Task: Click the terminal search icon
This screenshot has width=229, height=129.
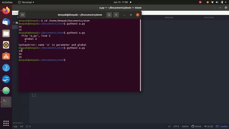Action: (109, 15)
